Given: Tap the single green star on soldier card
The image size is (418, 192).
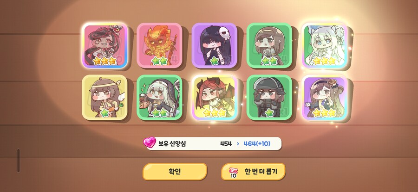Looking at the screenshot, I should [269, 113].
